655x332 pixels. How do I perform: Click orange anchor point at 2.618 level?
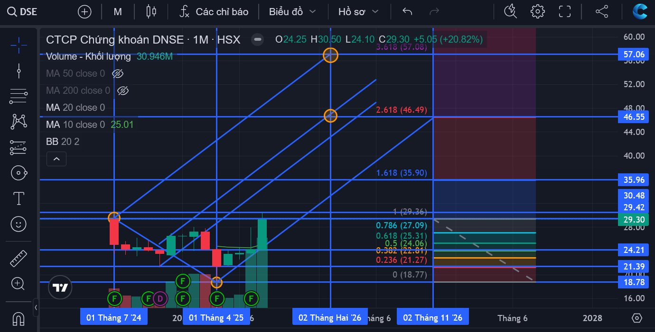click(x=330, y=116)
